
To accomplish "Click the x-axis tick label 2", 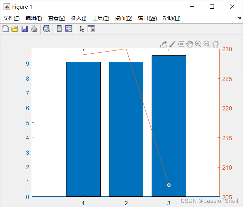I will coord(126,203).
